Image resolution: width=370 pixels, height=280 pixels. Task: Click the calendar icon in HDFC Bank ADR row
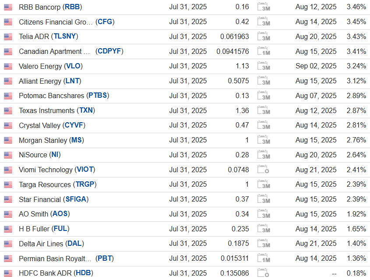[x=263, y=273]
